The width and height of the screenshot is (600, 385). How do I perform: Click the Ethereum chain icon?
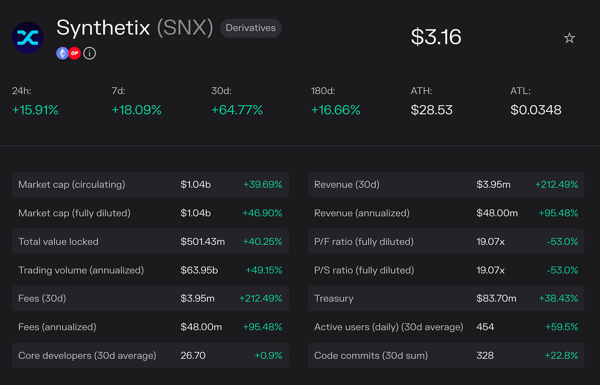point(62,53)
